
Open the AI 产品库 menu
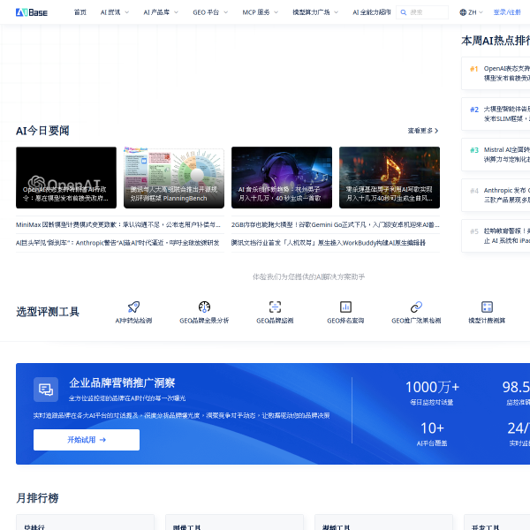coord(156,12)
